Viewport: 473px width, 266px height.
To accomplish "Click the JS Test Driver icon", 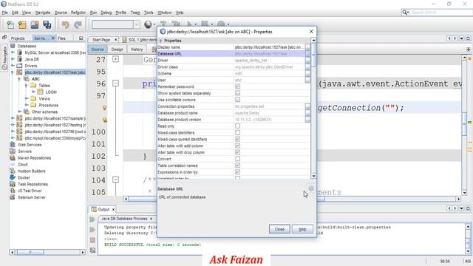I will click(x=13, y=191).
